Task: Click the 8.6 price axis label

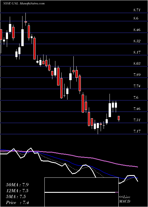Action: (x=136, y=18)
